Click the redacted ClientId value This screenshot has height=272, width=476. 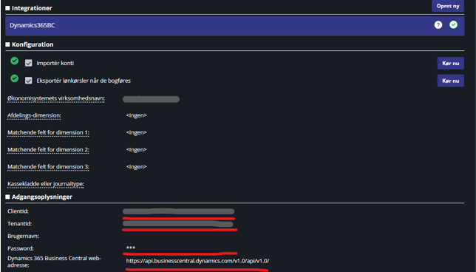coord(179,211)
